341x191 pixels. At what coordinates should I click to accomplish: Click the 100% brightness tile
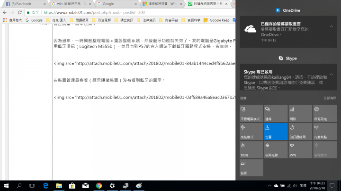(251, 149)
